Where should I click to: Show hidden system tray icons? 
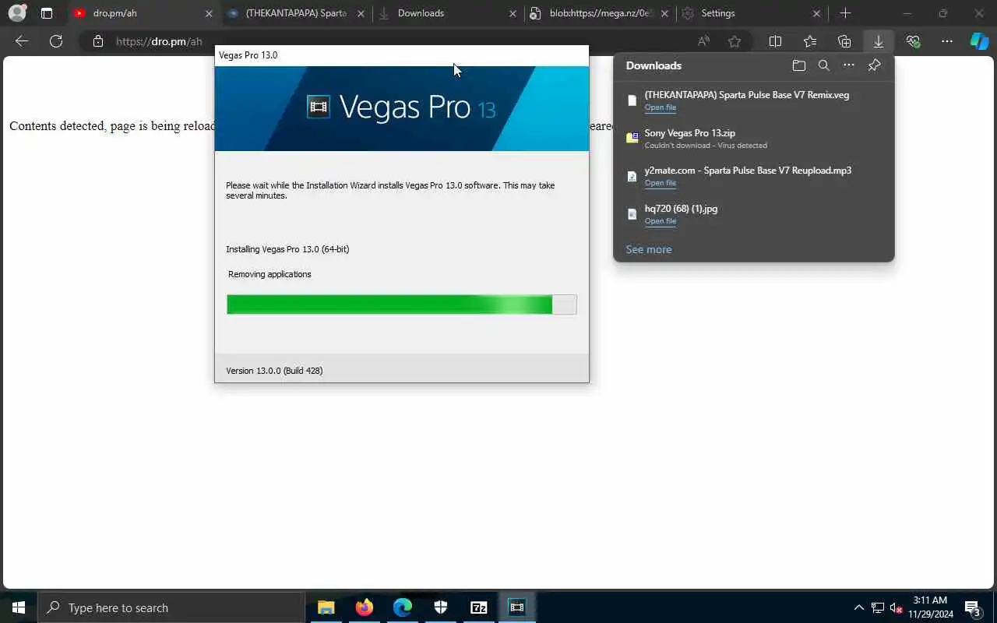pos(858,607)
